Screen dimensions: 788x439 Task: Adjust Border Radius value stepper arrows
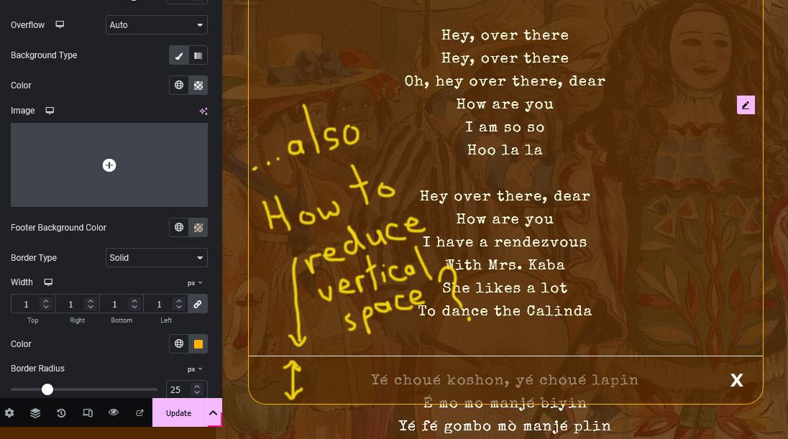pos(197,389)
